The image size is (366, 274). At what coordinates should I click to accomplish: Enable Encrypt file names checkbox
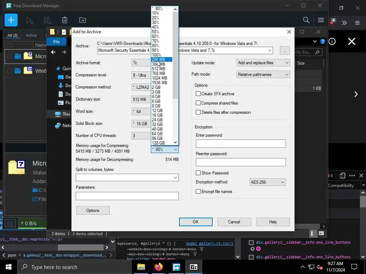pyautogui.click(x=198, y=192)
